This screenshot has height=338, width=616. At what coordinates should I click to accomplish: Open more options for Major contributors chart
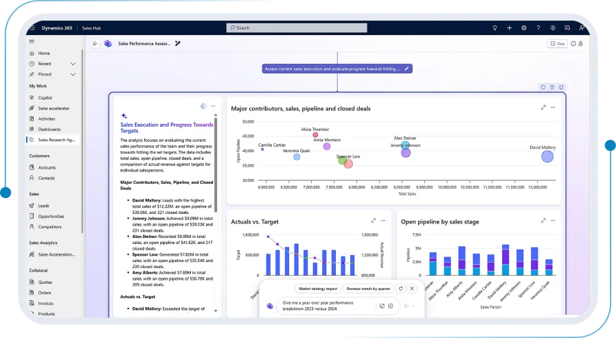tap(553, 107)
